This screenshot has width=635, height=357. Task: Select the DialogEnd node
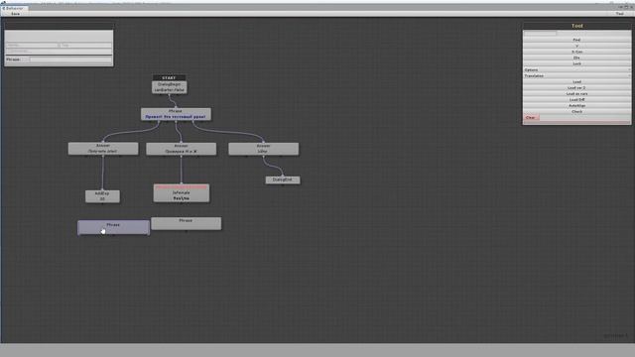point(283,179)
